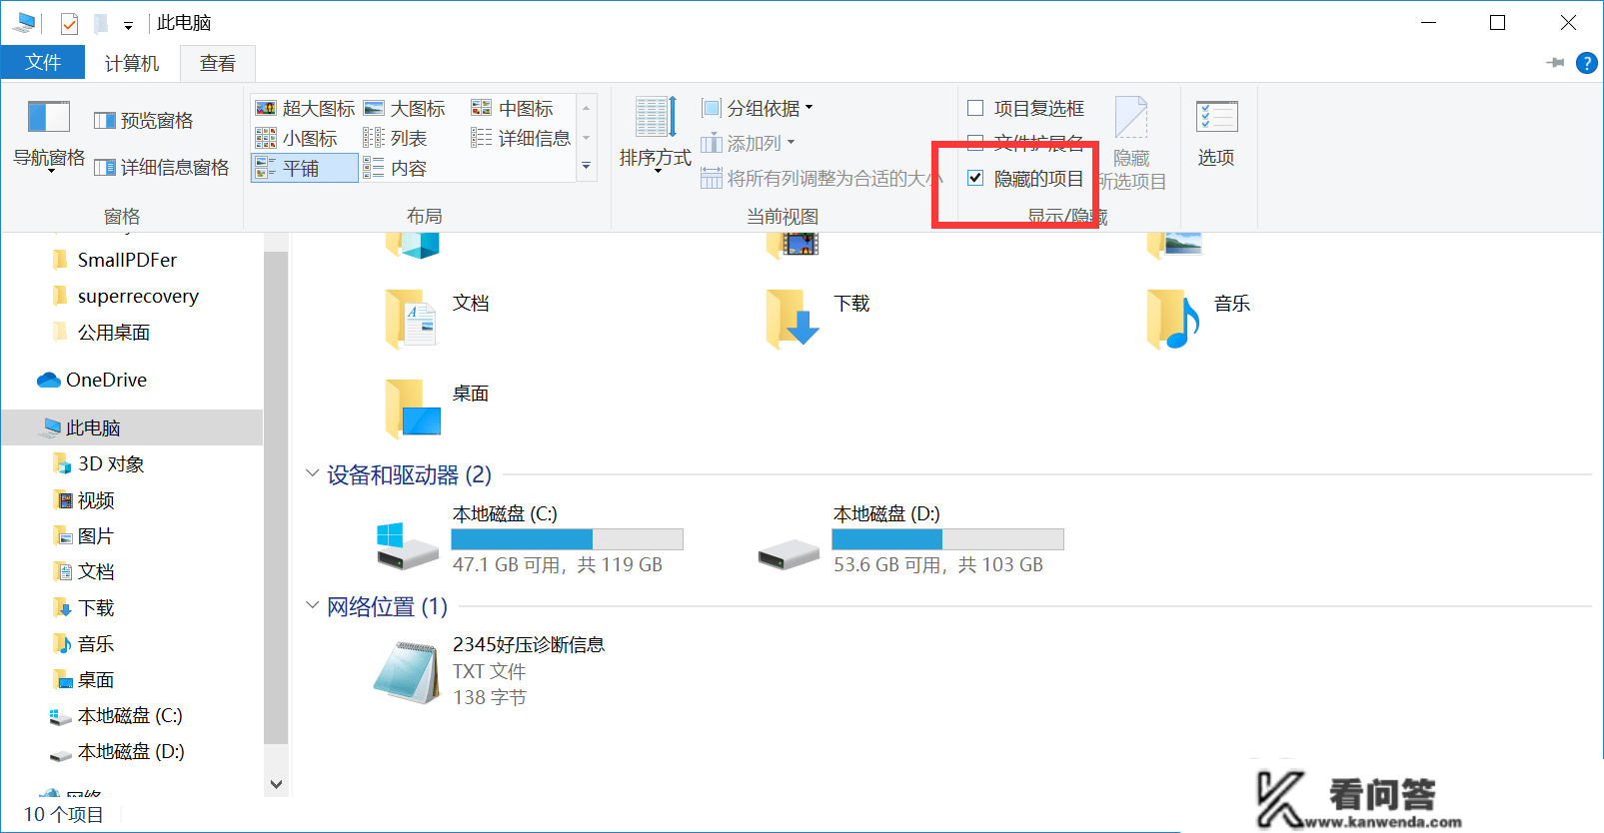Select the 音乐 music folder icon

click(1173, 319)
